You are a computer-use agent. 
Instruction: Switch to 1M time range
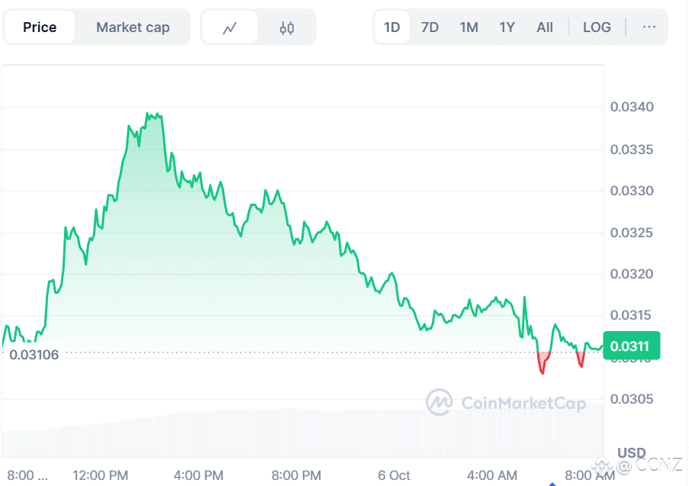click(468, 27)
